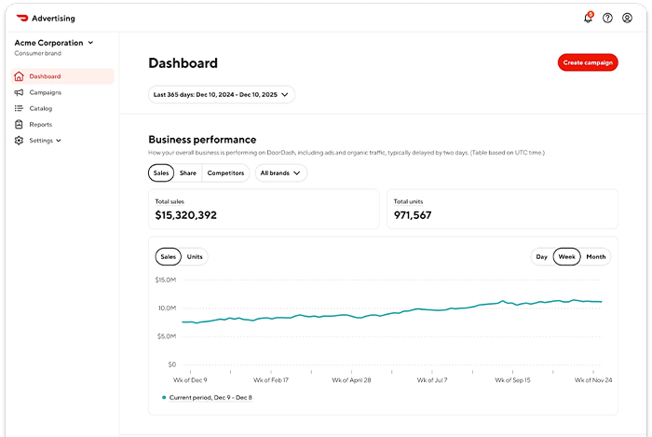Open the notifications bell
This screenshot has height=437, width=652.
(588, 18)
